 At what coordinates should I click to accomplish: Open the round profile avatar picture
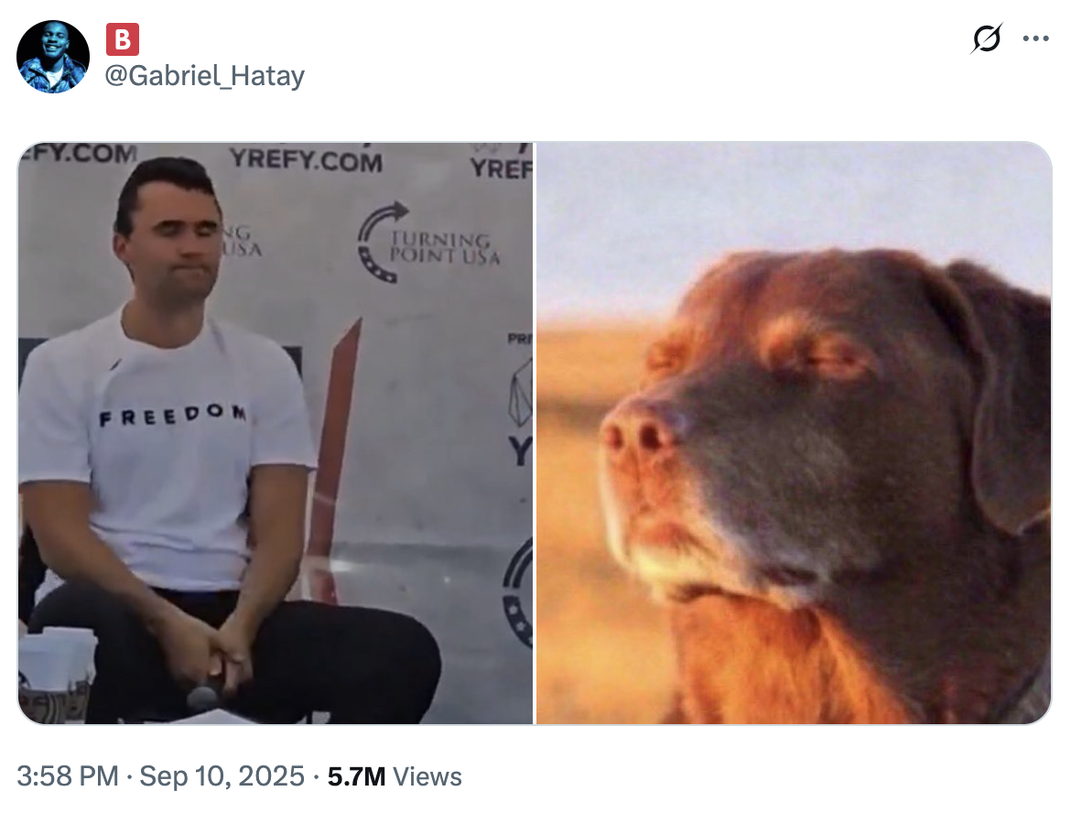(x=52, y=57)
